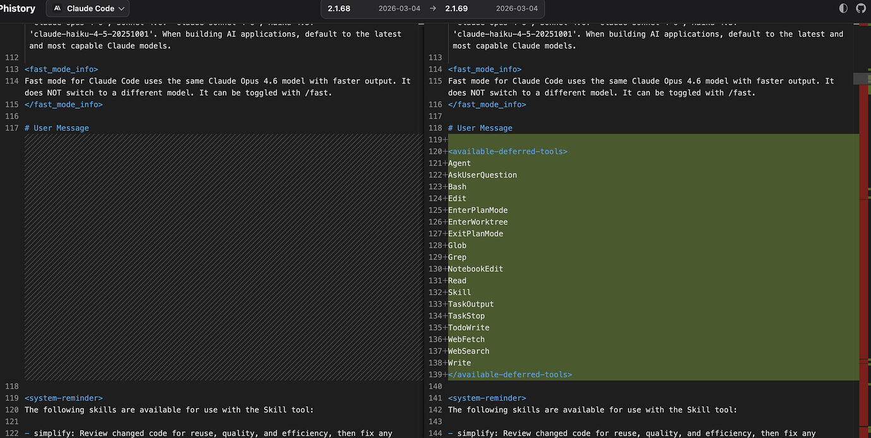This screenshot has width=871, height=438.
Task: Click the left 2026-03-04 date label
Action: point(400,9)
